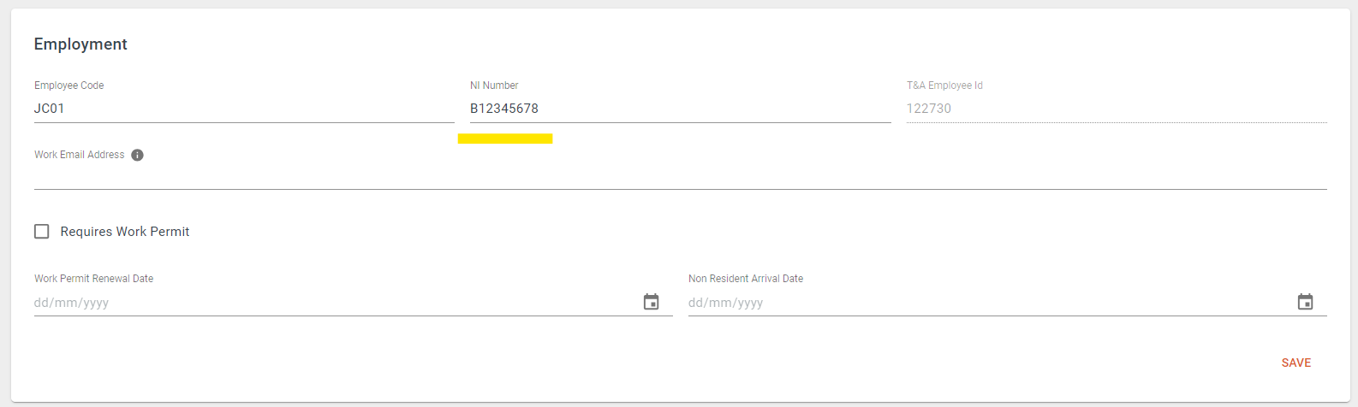Tick the Requires Work Permit checkbox

41,232
